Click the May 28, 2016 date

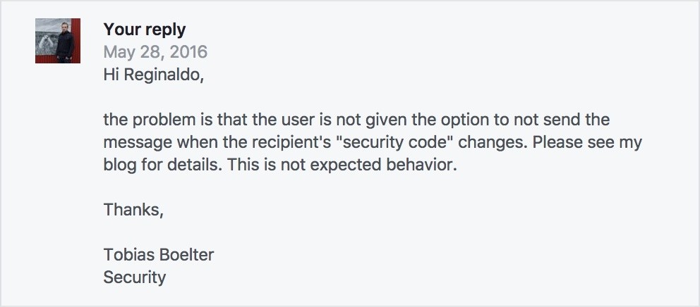[155, 52]
